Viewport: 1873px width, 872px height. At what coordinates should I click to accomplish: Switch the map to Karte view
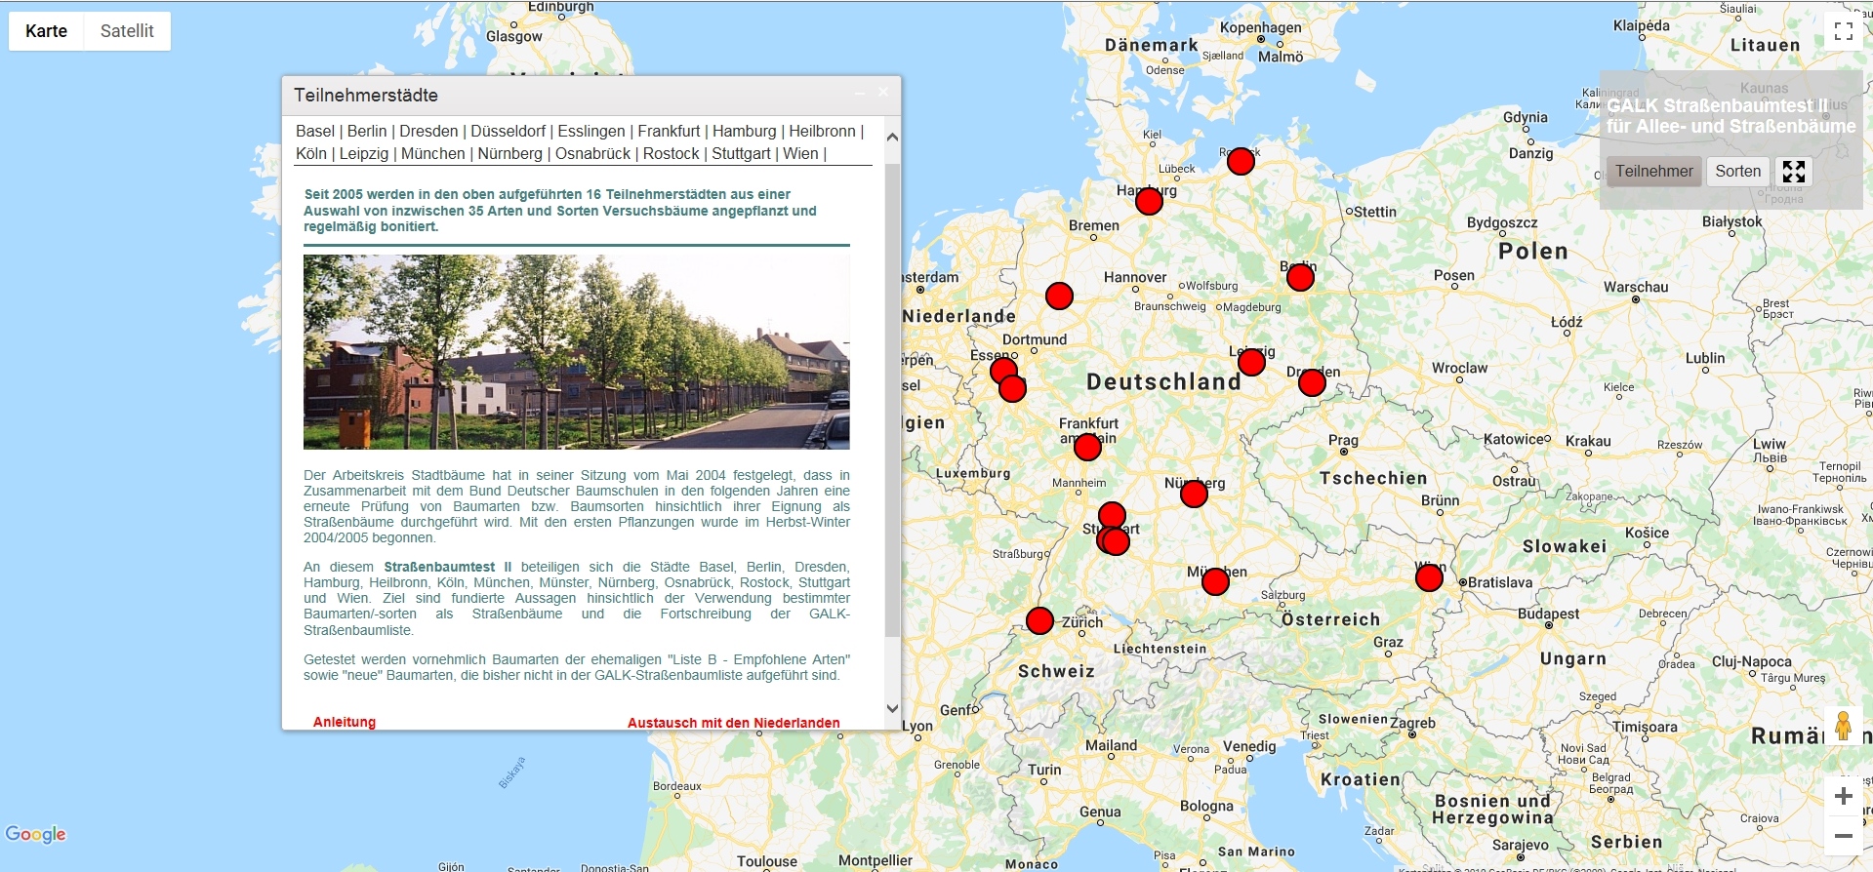pyautogui.click(x=47, y=31)
